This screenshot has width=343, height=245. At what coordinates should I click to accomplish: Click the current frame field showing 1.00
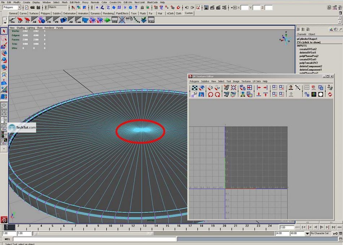(287, 227)
